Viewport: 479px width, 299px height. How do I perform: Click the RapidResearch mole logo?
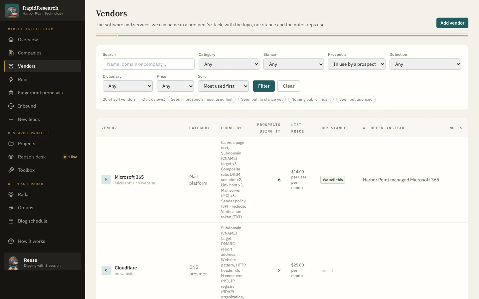(x=12, y=11)
